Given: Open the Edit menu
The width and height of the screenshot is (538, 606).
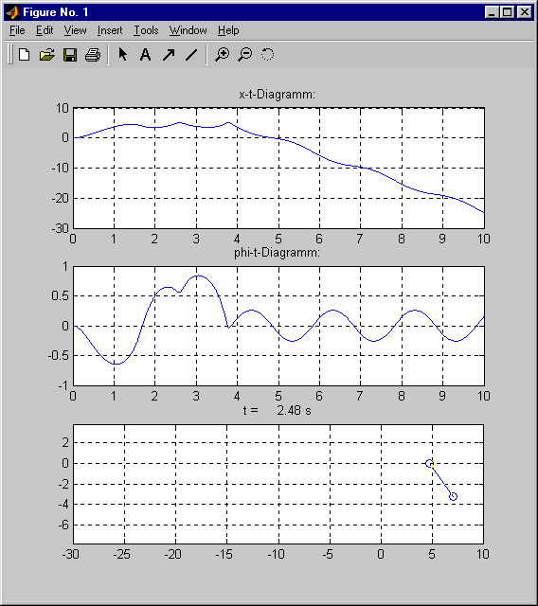Looking at the screenshot, I should pos(45,30).
